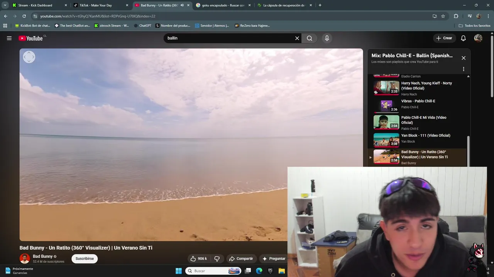
Task: Click the taskbar Buscar search box
Action: click(213, 271)
